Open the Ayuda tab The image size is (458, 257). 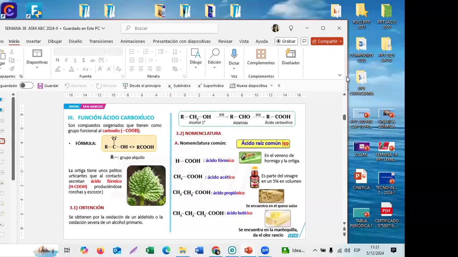pos(262,41)
